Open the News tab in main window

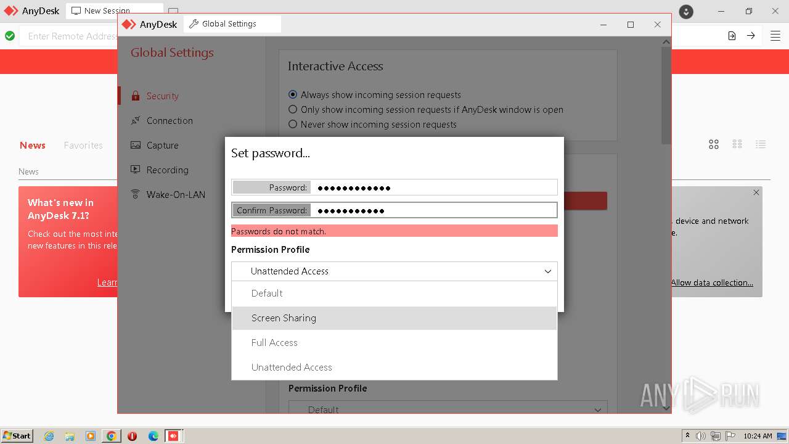33,146
